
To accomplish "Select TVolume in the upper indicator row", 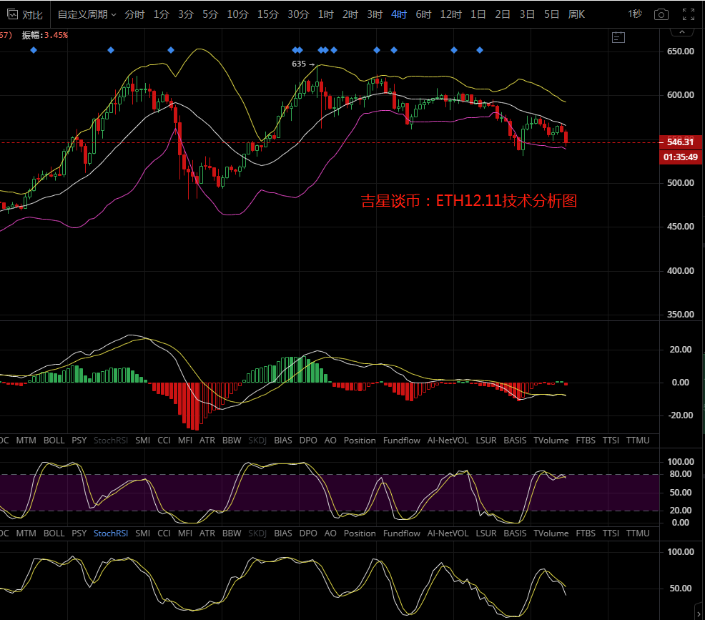I will (x=551, y=441).
